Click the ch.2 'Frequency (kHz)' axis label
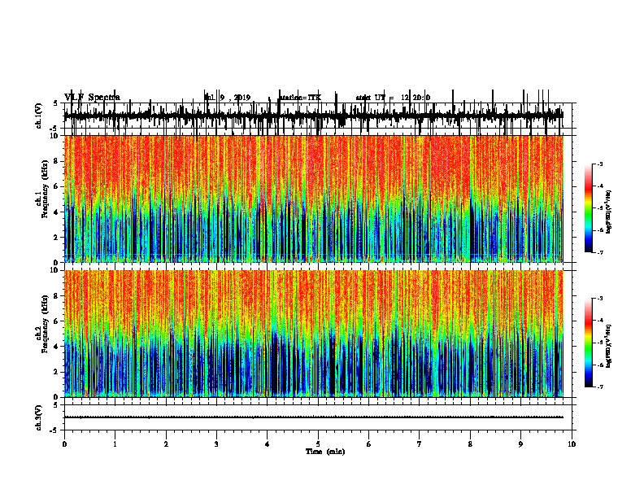The width and height of the screenshot is (644, 498). [x=45, y=323]
